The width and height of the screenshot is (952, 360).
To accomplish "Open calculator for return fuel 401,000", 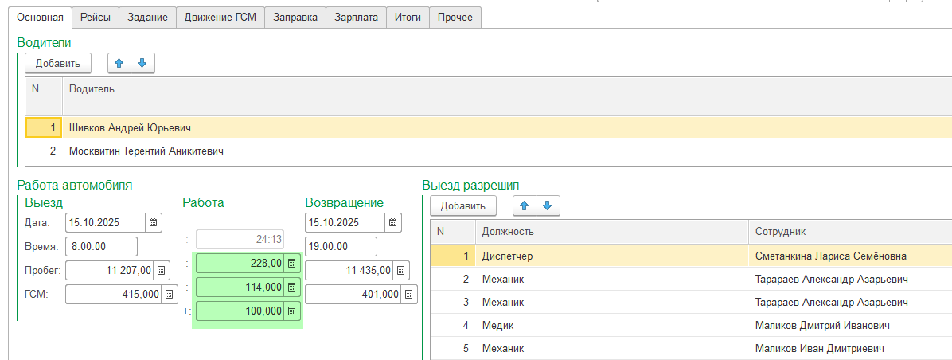I will coord(408,295).
